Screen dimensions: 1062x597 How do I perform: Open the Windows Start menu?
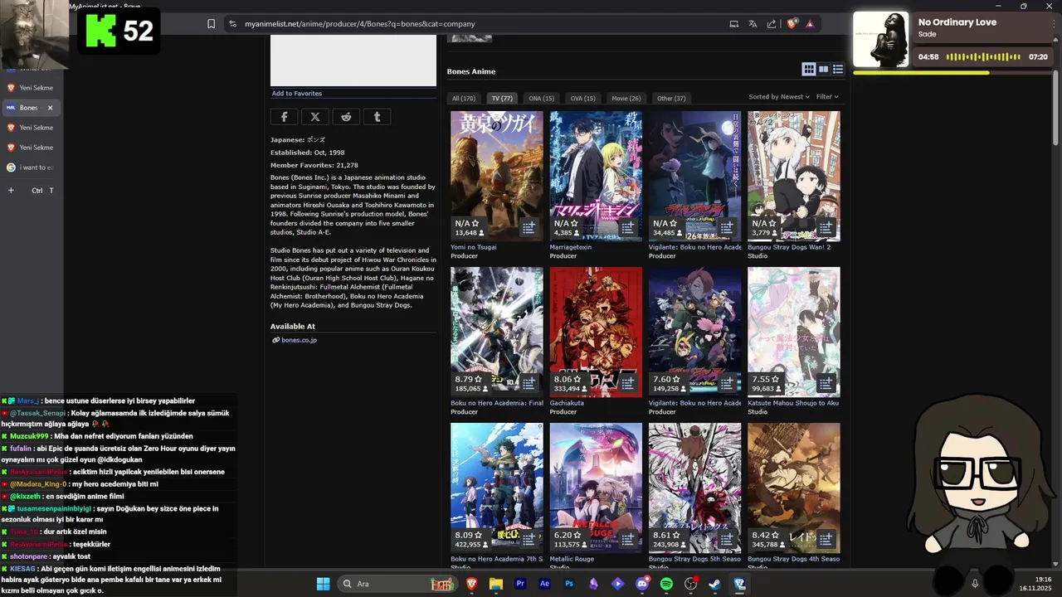point(323,584)
